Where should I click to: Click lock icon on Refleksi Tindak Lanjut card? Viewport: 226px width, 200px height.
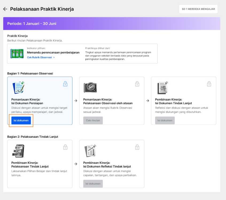pos(137,147)
